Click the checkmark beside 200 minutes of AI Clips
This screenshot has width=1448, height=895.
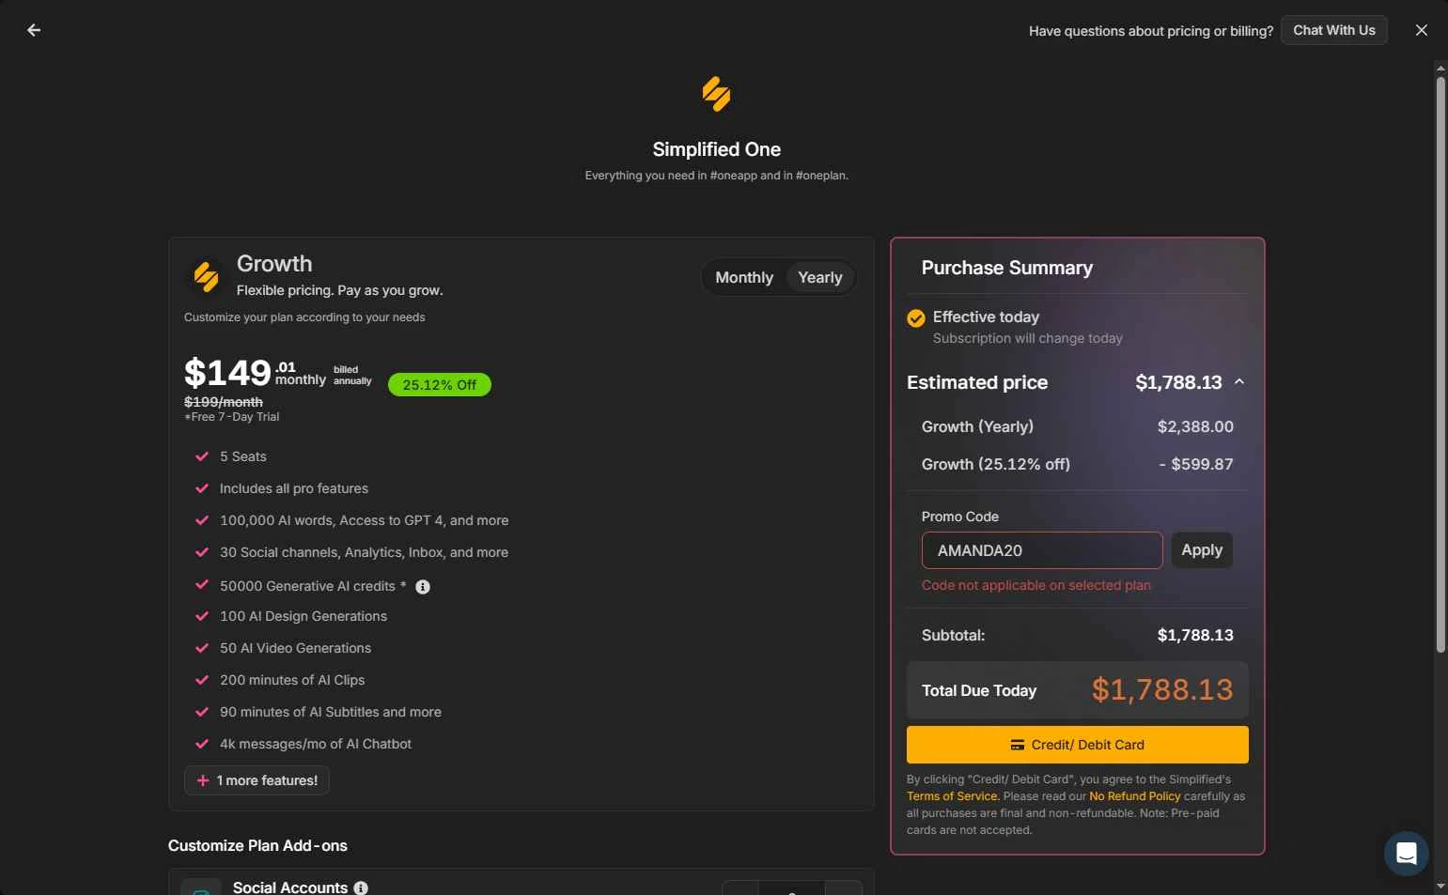(201, 680)
